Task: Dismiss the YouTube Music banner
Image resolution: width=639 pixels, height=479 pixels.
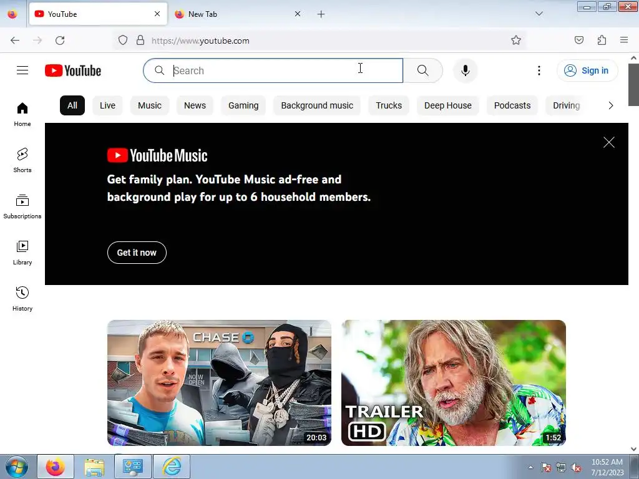Action: coord(609,142)
